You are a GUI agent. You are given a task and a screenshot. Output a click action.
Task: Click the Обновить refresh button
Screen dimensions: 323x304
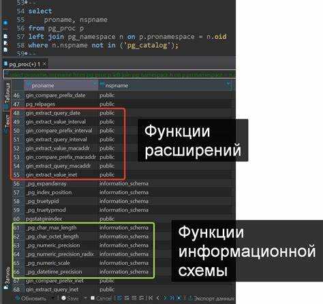click(31, 298)
